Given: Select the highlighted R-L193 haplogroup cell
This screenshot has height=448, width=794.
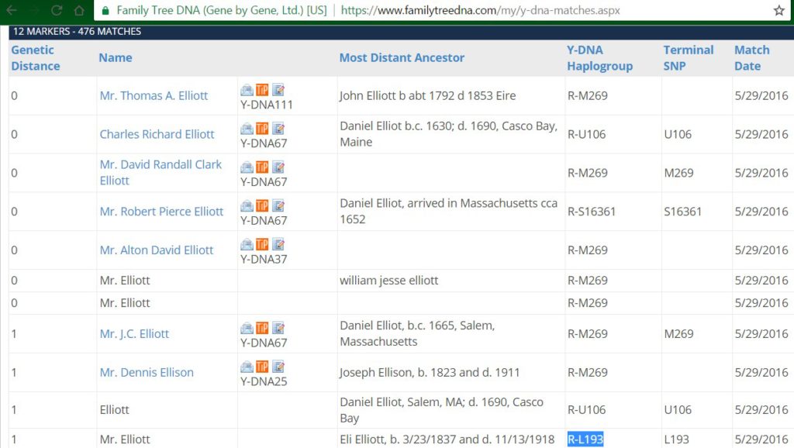Looking at the screenshot, I should tap(585, 439).
